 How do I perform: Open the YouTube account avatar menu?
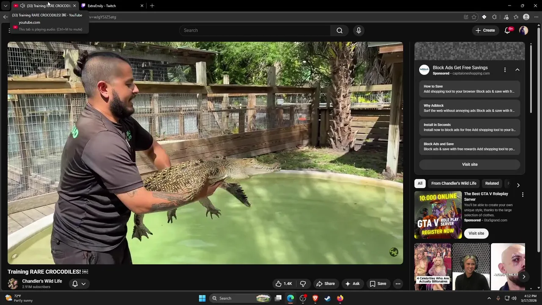[x=523, y=30]
